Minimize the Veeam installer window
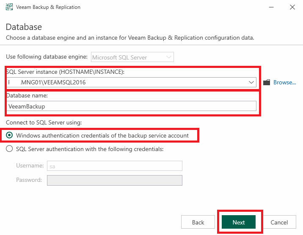Image resolution: width=303 pixels, height=235 pixels. [271, 7]
